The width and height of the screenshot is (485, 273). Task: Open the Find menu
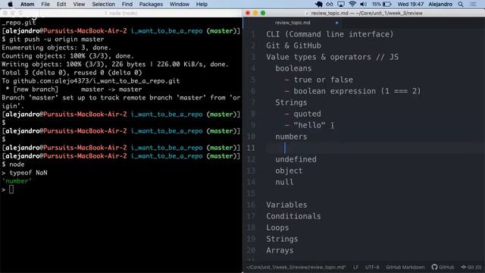127,4
